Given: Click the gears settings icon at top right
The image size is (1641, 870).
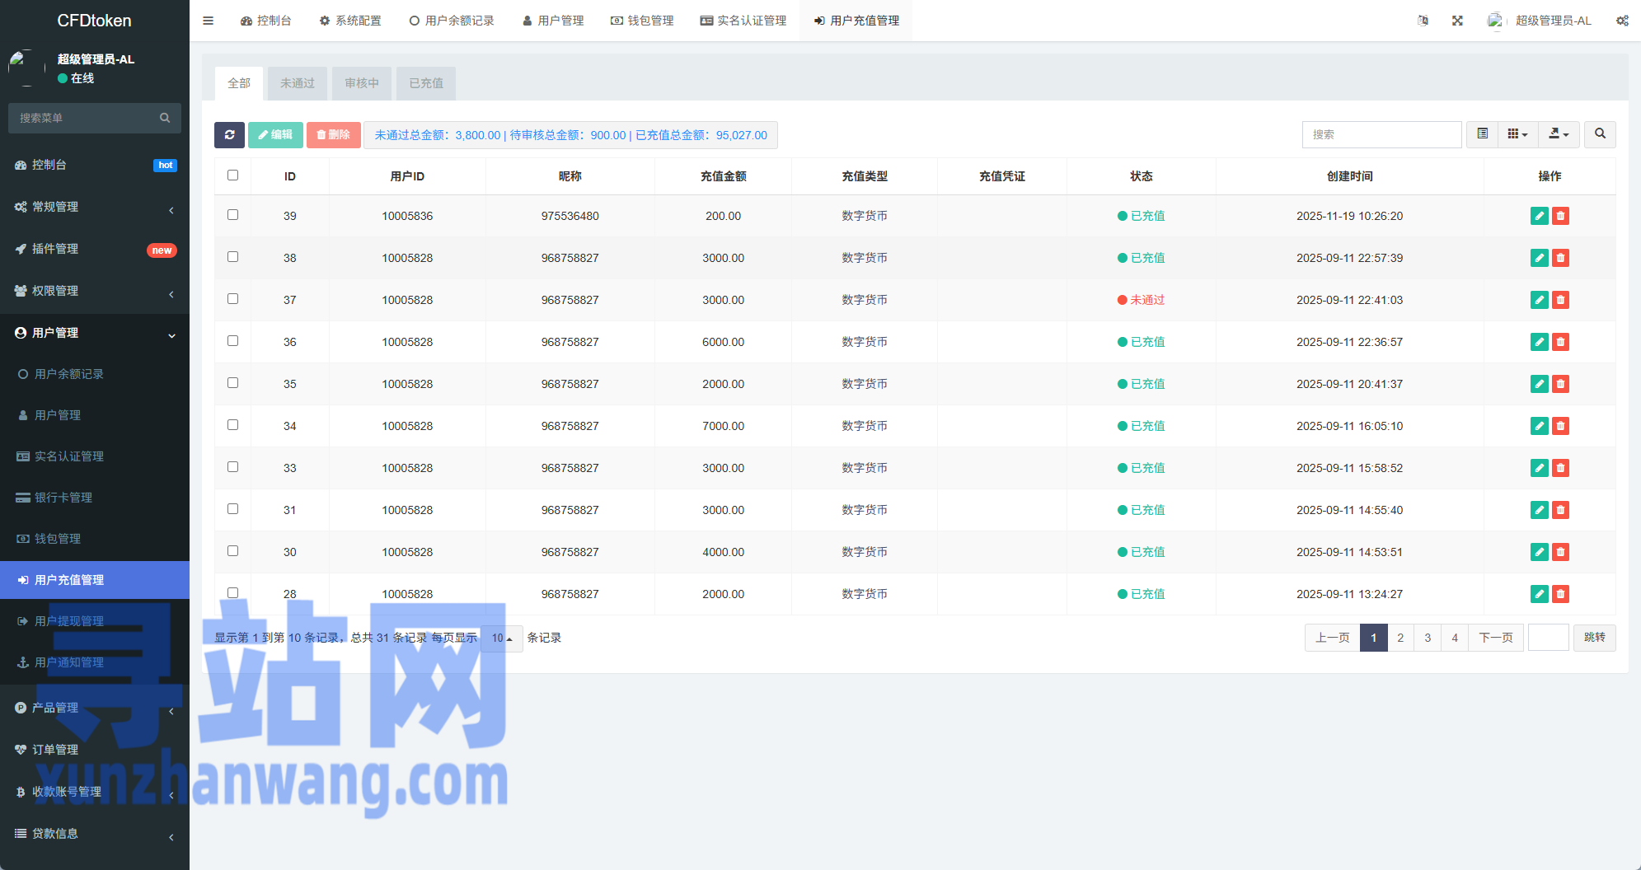Looking at the screenshot, I should click(x=1622, y=21).
